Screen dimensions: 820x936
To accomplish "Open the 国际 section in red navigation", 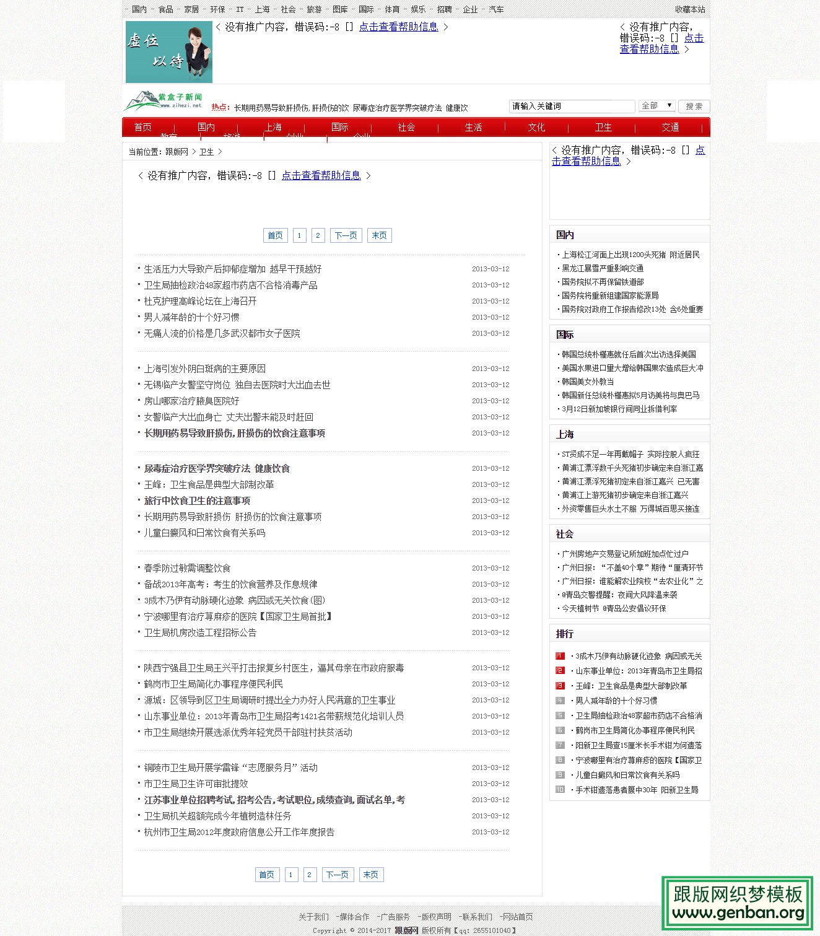I will (338, 127).
